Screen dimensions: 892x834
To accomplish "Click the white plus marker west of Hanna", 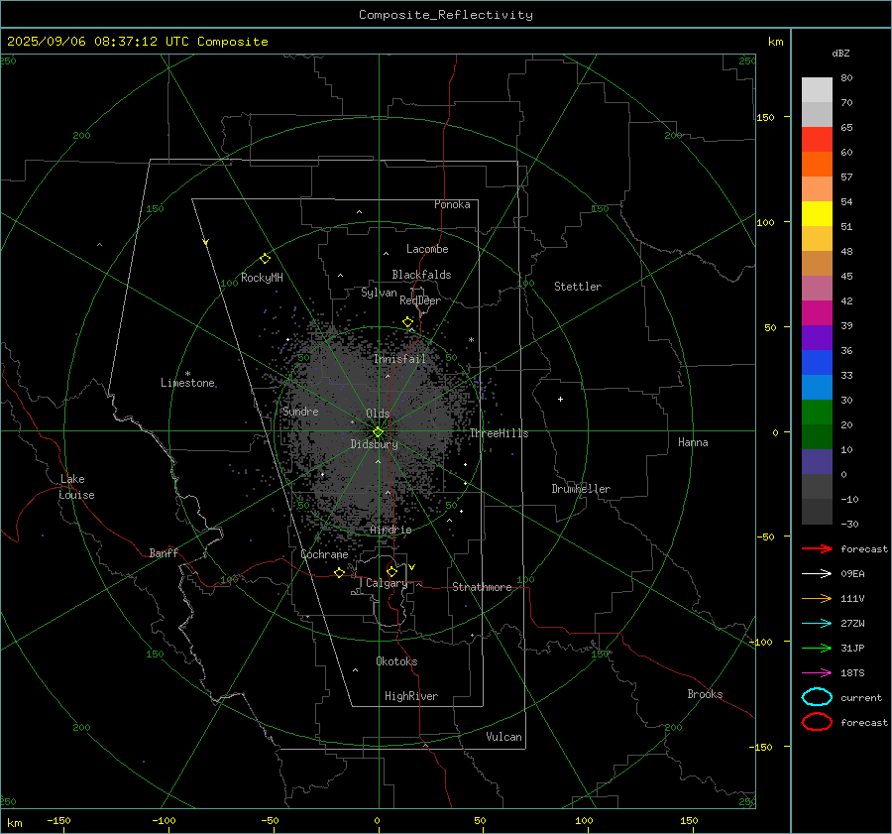I will (560, 399).
